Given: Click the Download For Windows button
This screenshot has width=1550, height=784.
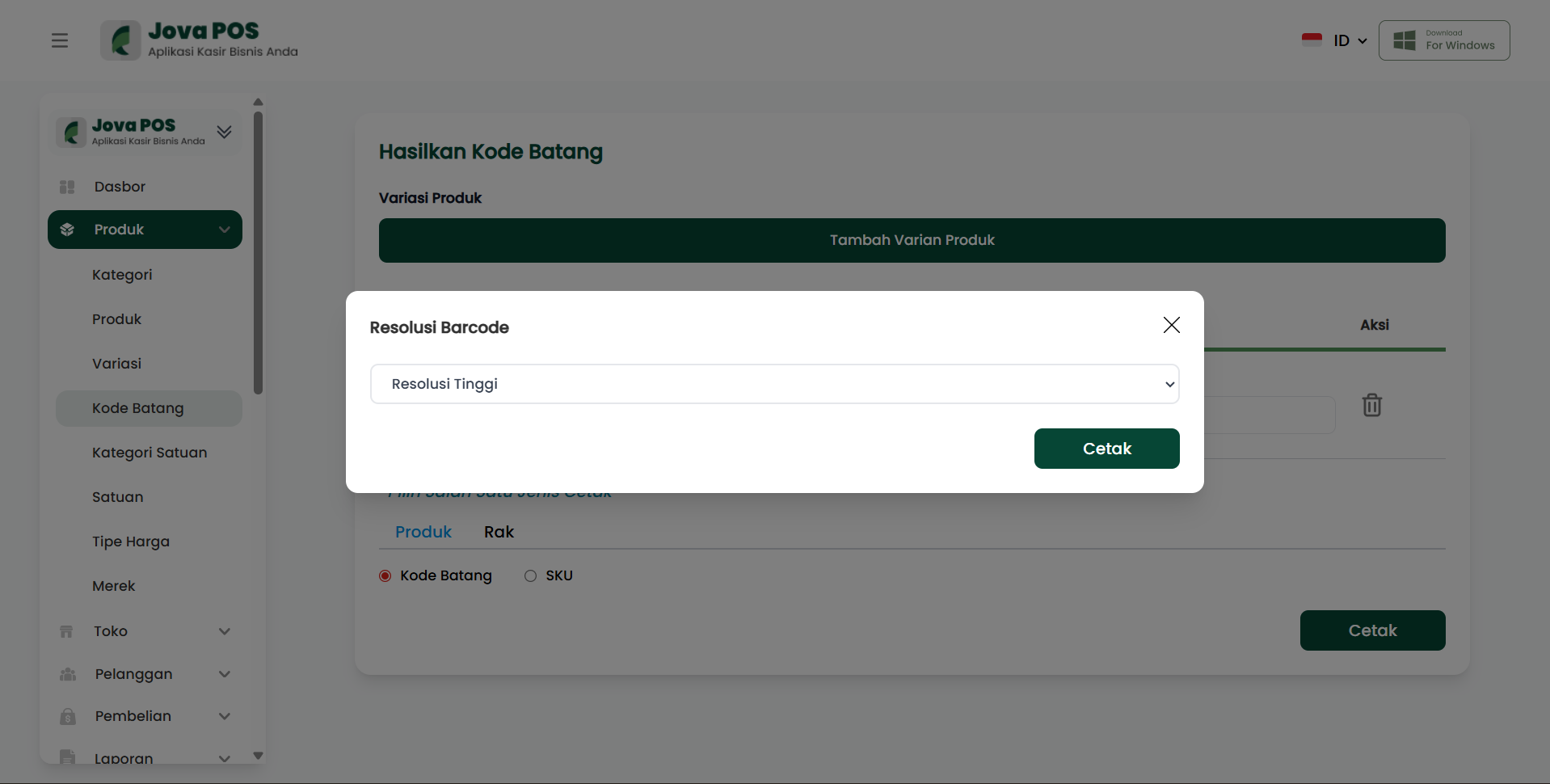Looking at the screenshot, I should pos(1443,40).
